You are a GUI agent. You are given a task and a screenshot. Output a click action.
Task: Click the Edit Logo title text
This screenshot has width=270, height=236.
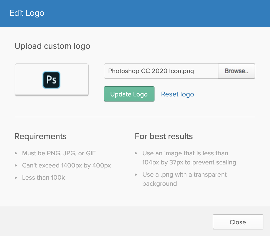(x=27, y=13)
